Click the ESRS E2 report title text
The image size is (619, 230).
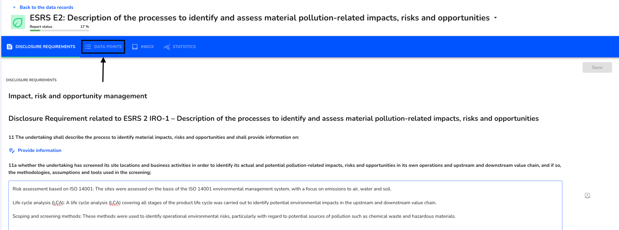click(x=259, y=18)
